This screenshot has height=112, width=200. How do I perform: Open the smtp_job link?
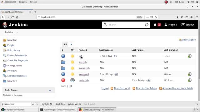84,80
